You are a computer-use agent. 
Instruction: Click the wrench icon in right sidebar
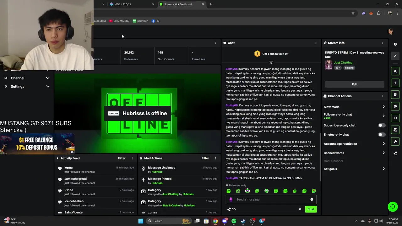point(395,142)
